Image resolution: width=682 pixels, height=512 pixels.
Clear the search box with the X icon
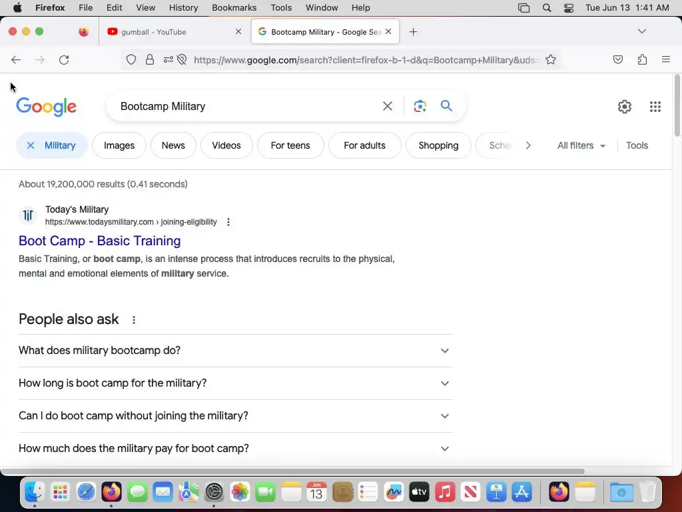388,106
